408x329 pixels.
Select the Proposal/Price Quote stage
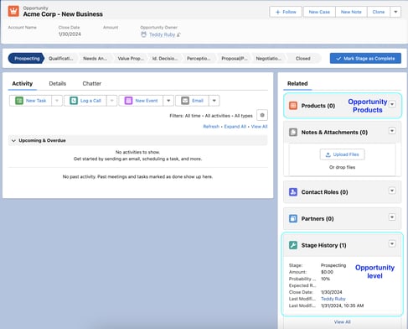point(235,58)
